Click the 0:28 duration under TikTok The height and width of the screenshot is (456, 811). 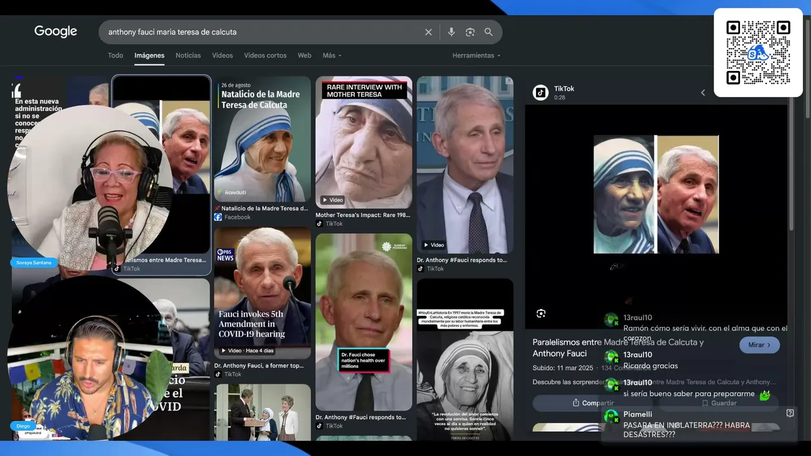pyautogui.click(x=559, y=98)
